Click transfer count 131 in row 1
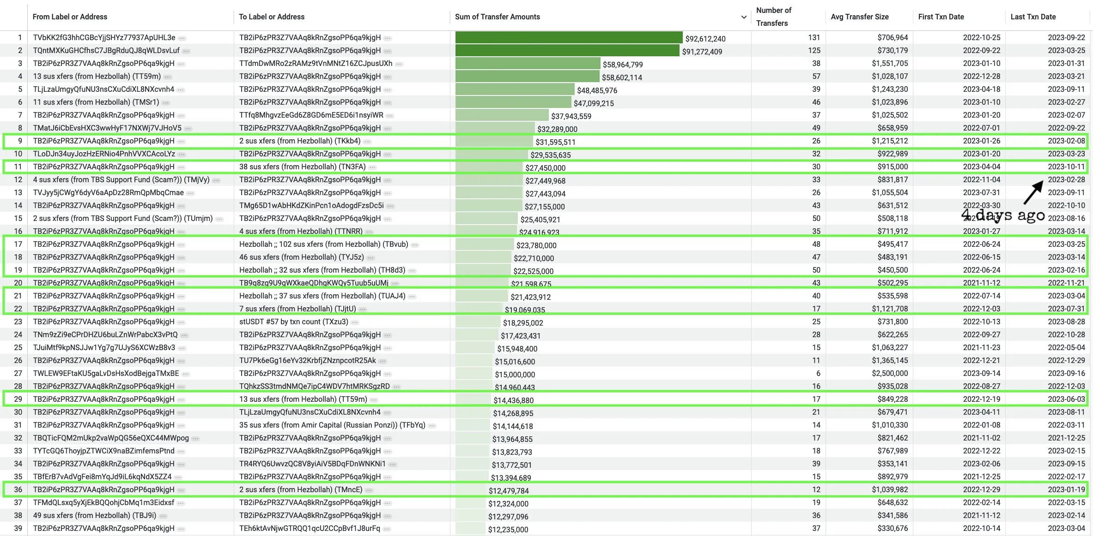The height and width of the screenshot is (536, 1093). pyautogui.click(x=814, y=38)
